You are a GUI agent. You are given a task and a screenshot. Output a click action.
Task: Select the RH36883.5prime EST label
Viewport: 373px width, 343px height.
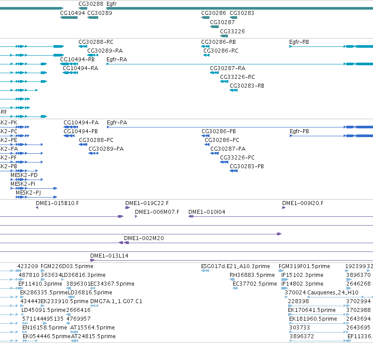pos(252,275)
